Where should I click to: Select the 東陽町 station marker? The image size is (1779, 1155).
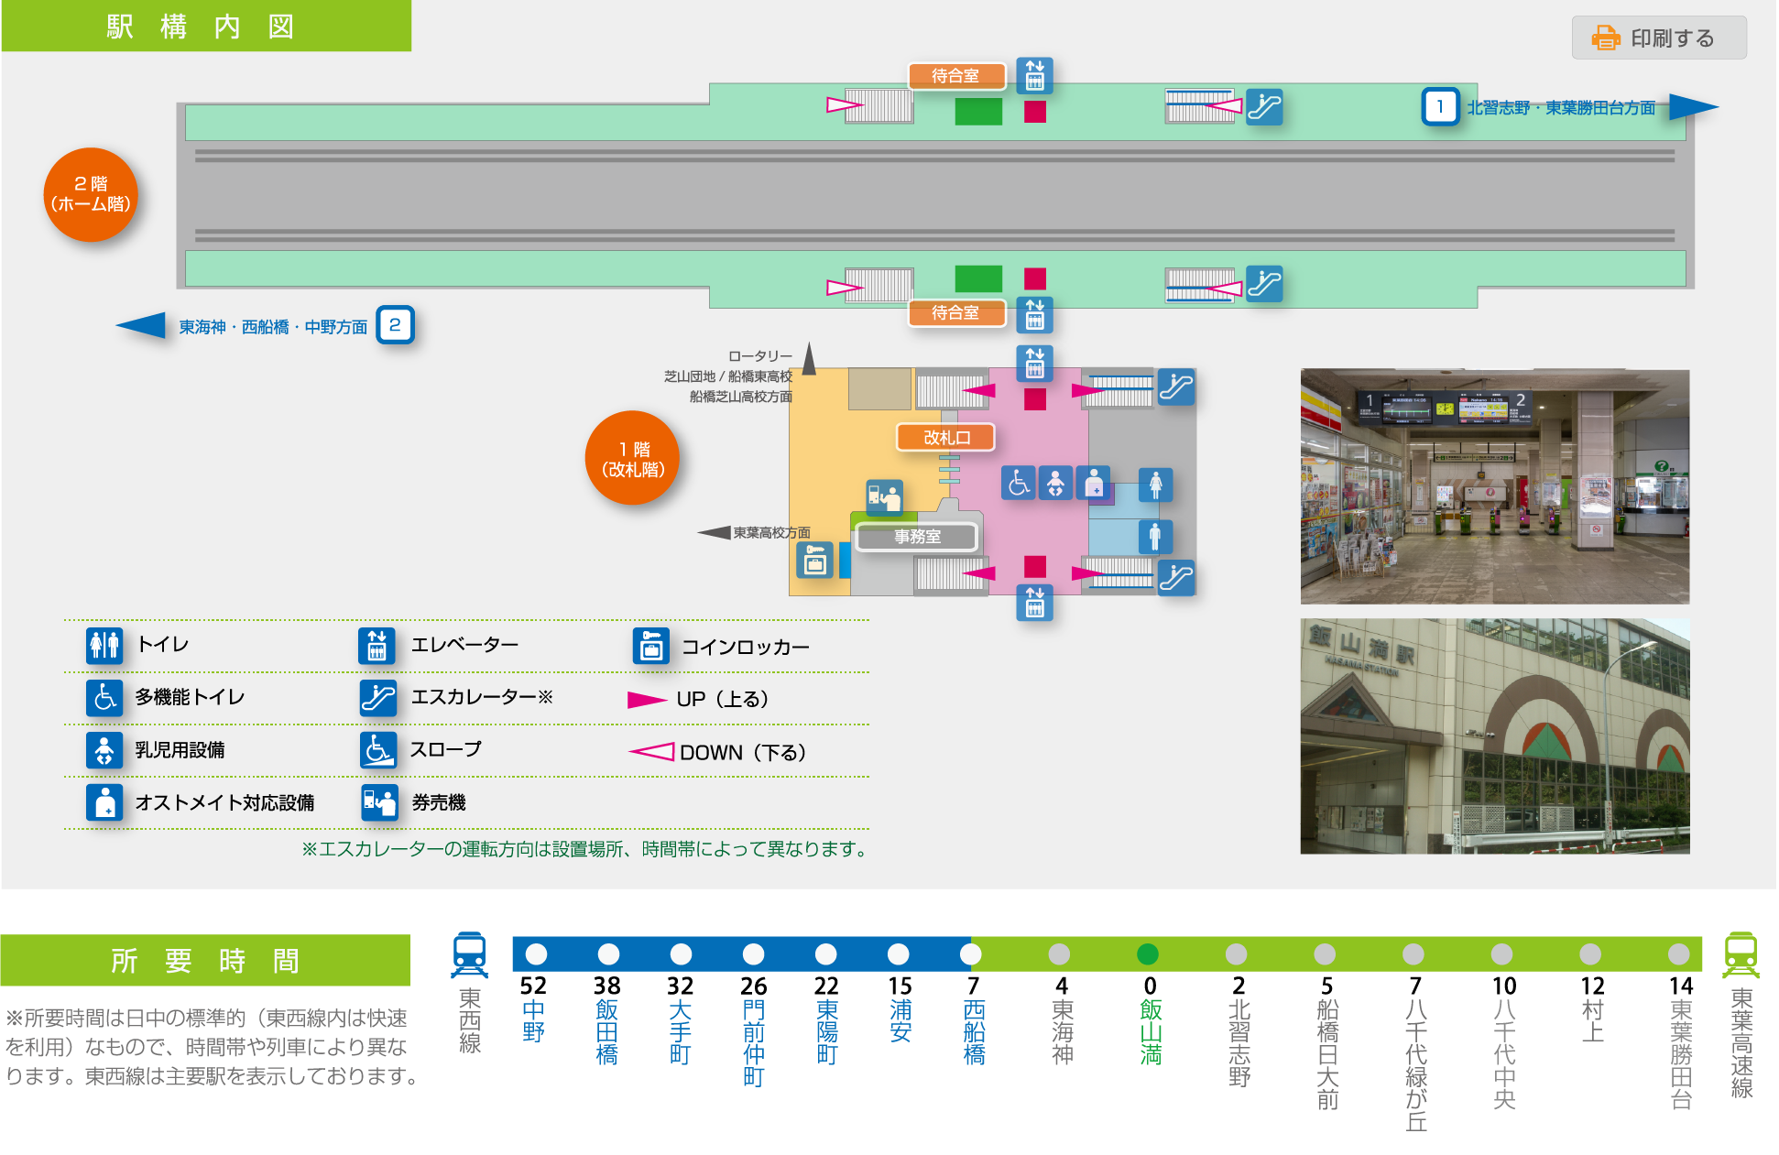[x=826, y=954]
